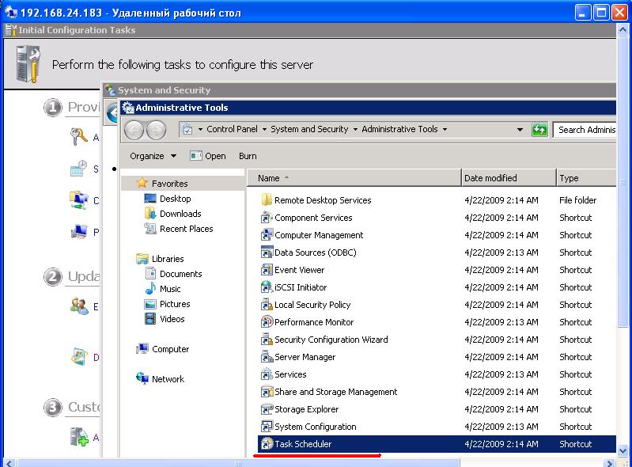Image resolution: width=632 pixels, height=467 pixels.
Task: Expand the System and Security breadcrumb arrow
Action: (355, 130)
